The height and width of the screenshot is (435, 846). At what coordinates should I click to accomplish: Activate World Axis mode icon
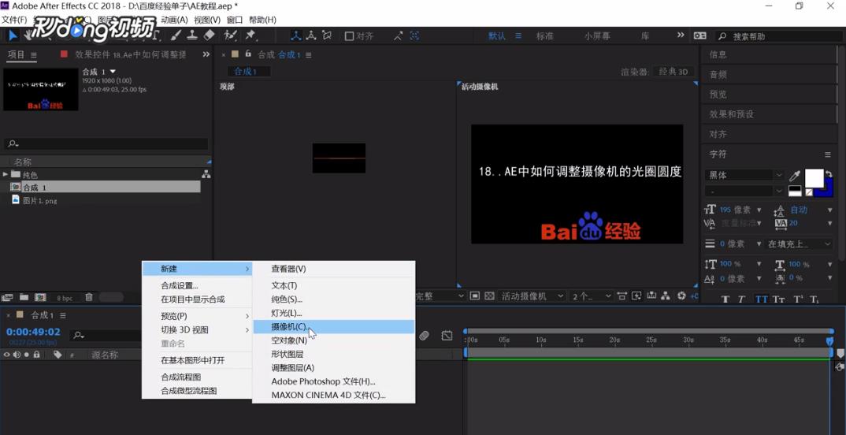point(311,35)
